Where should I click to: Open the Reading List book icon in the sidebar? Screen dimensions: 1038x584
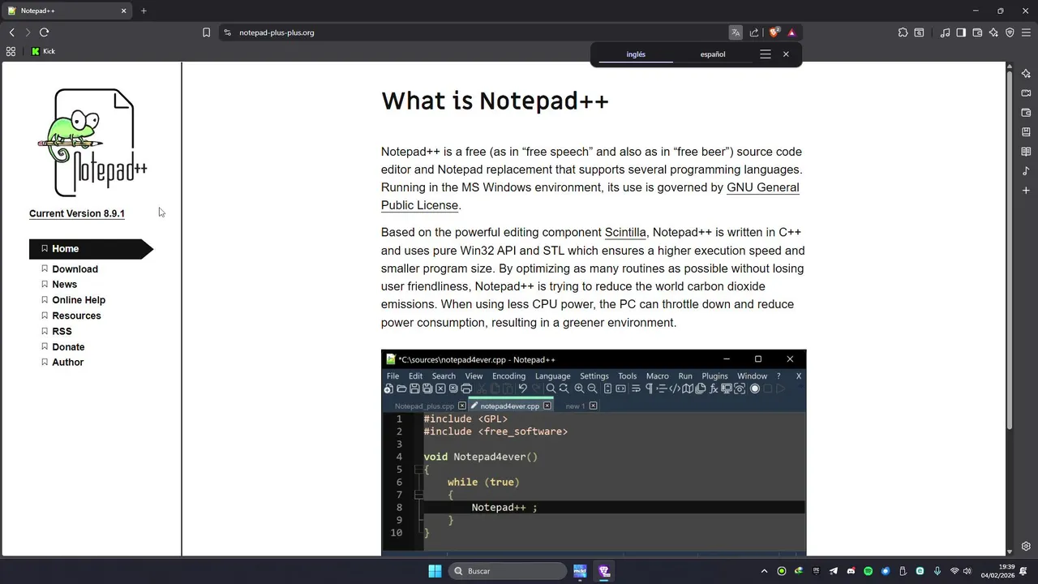pos(1026,152)
